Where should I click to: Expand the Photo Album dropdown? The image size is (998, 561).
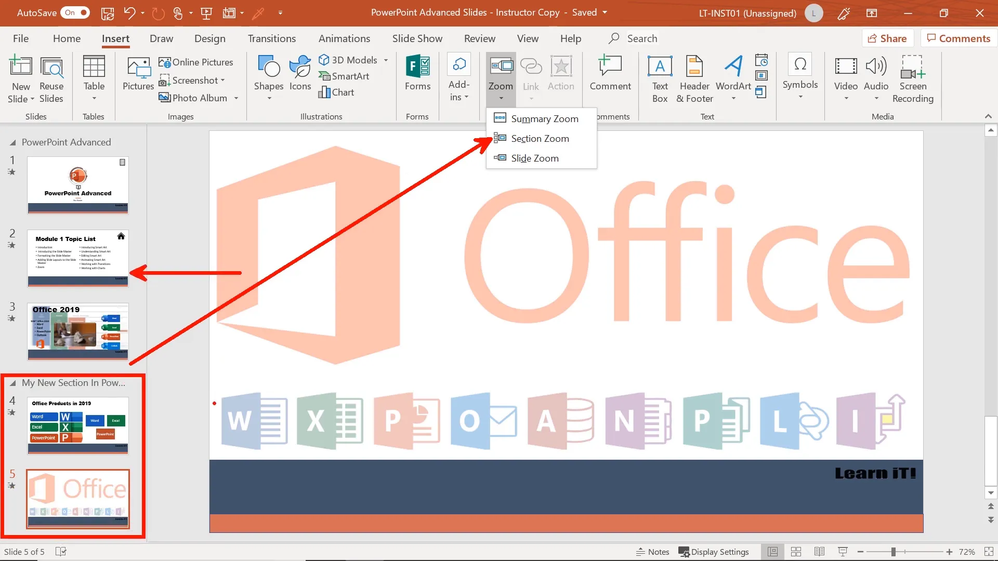(236, 98)
